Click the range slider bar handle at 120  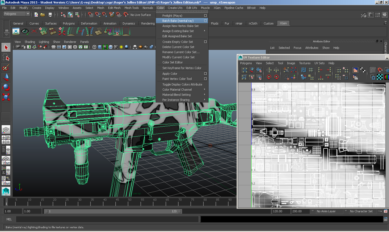180,211
